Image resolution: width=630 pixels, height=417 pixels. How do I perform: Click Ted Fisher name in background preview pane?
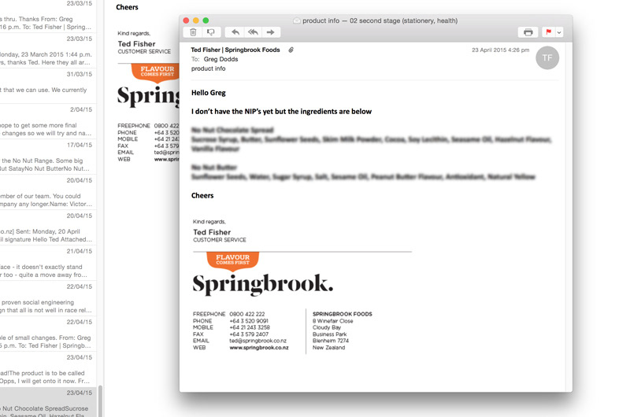point(136,44)
